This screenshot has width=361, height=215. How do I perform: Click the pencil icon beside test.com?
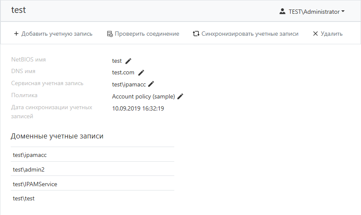(x=141, y=73)
